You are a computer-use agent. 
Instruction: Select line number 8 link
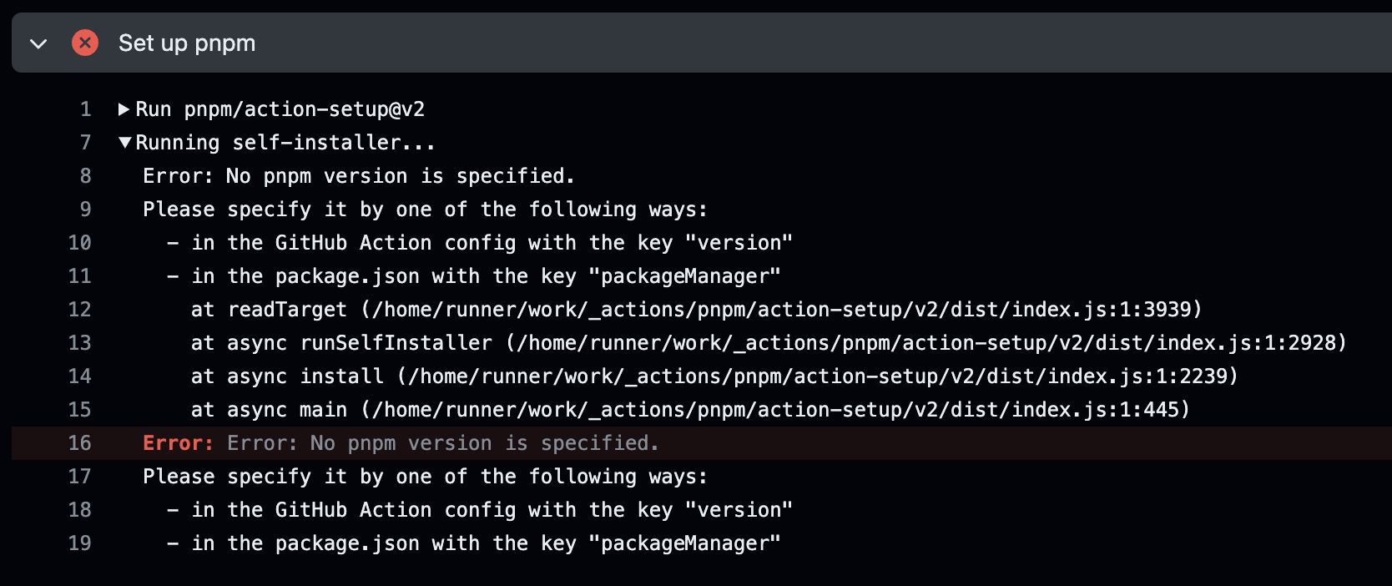pyautogui.click(x=85, y=176)
